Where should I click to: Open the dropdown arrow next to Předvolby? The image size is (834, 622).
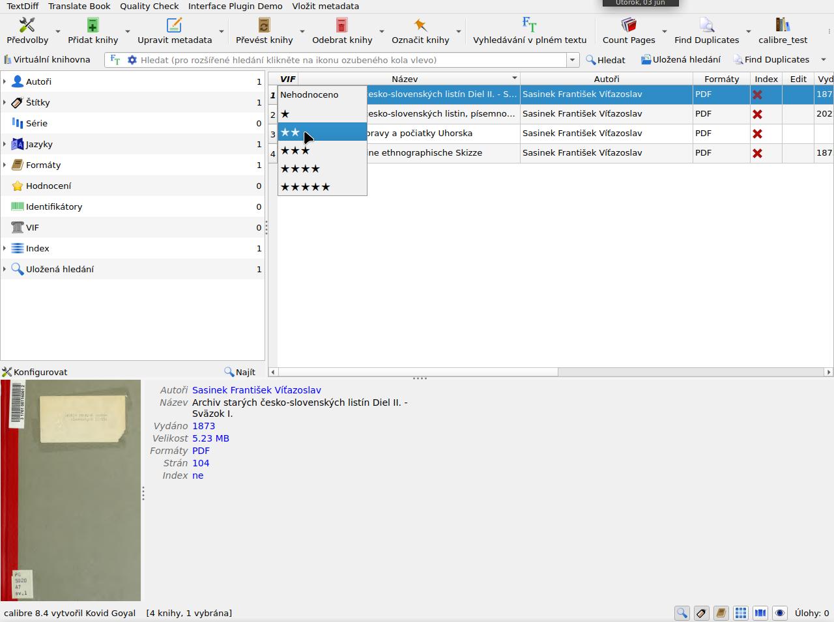point(57,31)
